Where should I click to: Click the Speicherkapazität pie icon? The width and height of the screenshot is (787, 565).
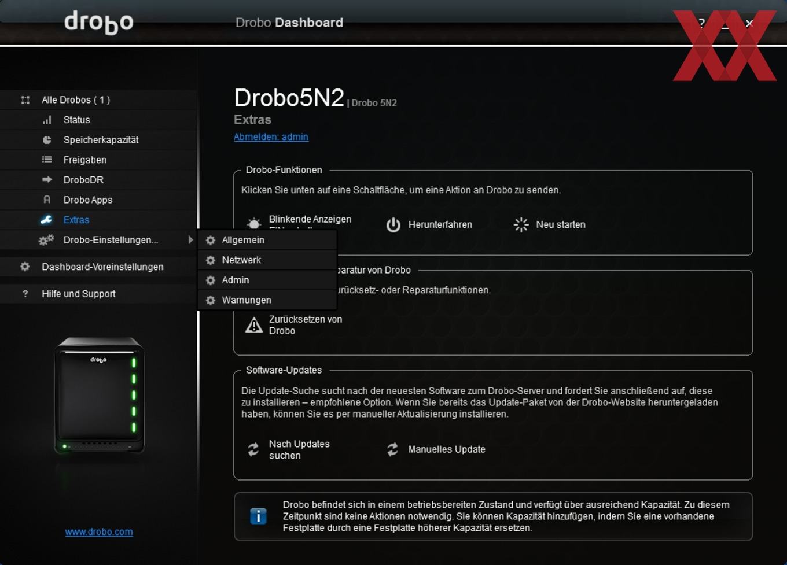47,140
